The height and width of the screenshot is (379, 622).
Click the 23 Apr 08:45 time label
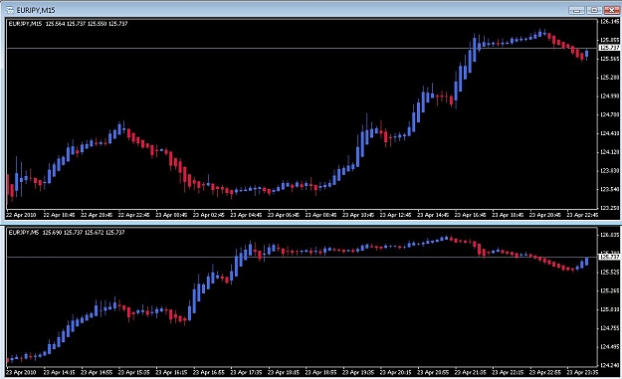point(320,215)
